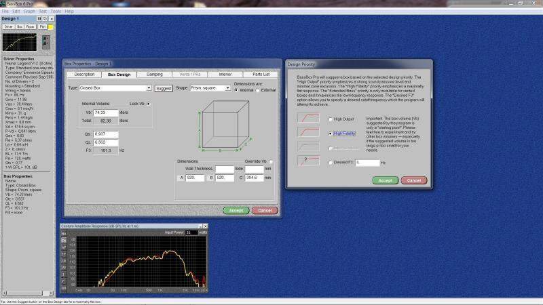This screenshot has height=305, width=543.
Task: Choose External dimensions radio button
Action: [x=257, y=89]
